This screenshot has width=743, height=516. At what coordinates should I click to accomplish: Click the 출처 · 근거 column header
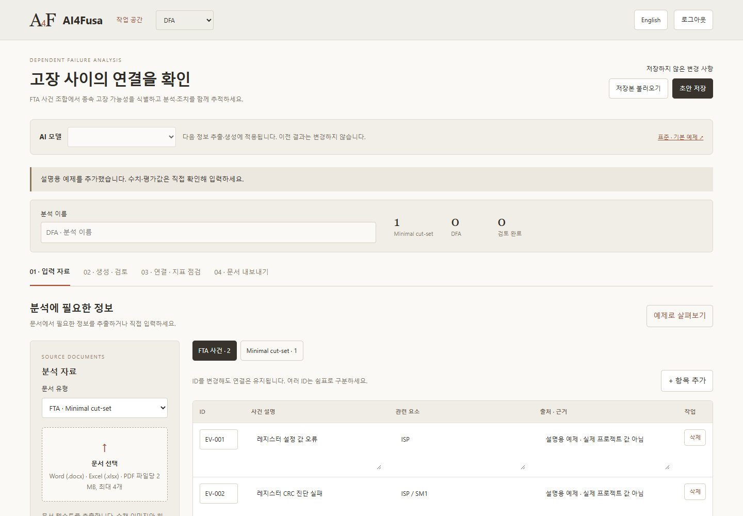554,412
